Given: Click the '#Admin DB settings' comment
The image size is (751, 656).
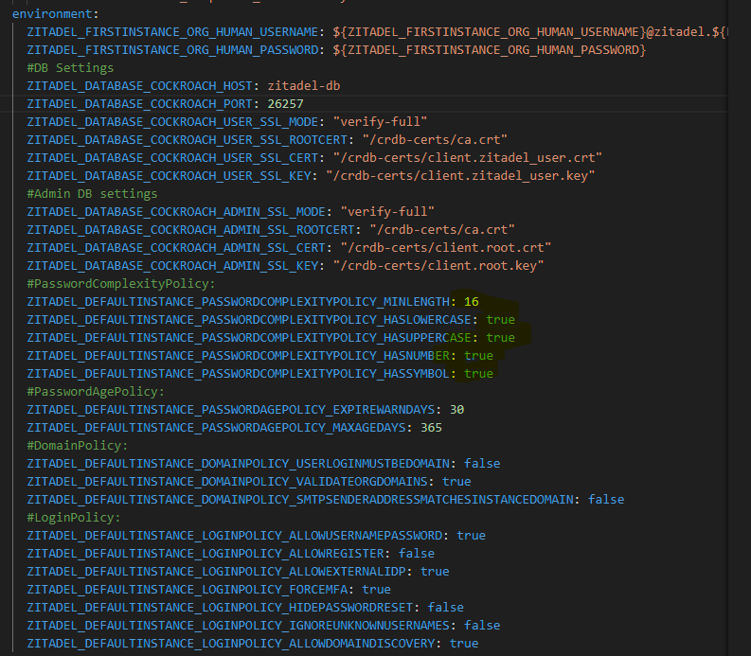Looking at the screenshot, I should [x=92, y=193].
